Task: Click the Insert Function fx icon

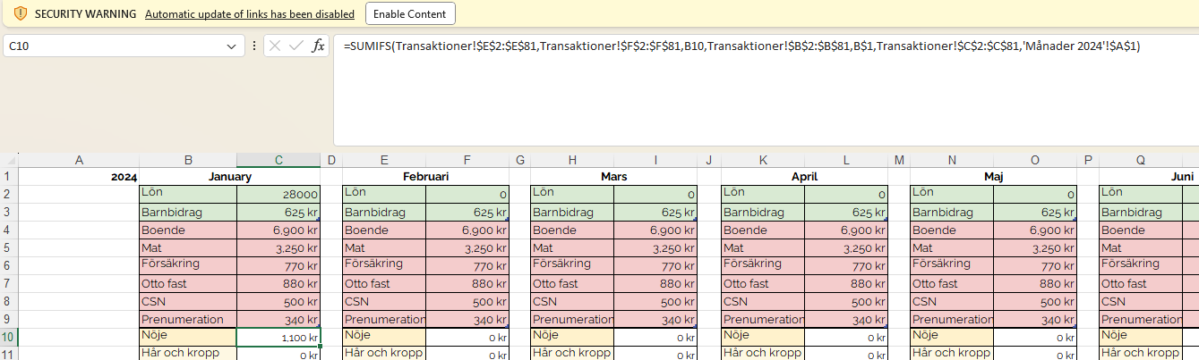Action: click(x=318, y=46)
